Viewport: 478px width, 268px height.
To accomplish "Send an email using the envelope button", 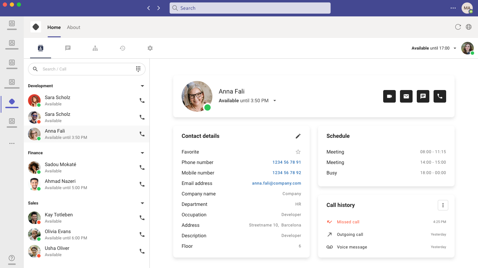I will [406, 96].
